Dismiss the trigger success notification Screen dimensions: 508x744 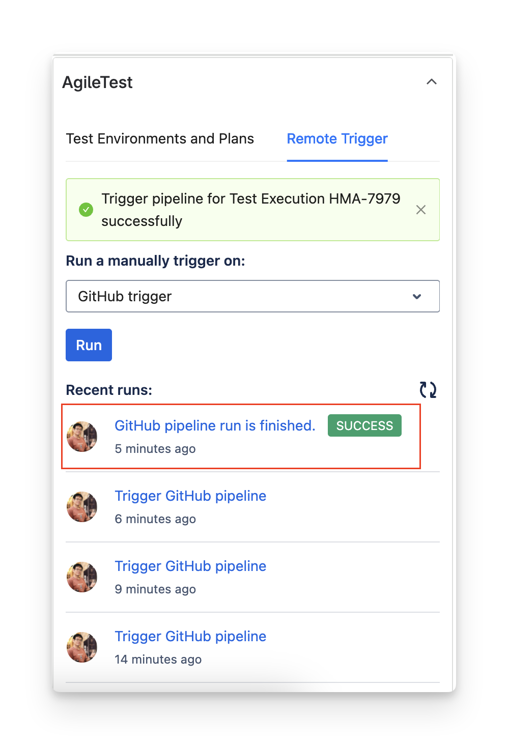(421, 210)
